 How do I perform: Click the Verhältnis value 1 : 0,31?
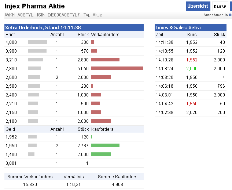pos(73,185)
